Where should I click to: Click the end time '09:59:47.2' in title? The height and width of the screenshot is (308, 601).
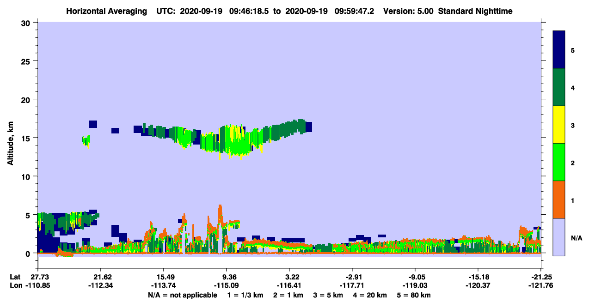click(355, 11)
